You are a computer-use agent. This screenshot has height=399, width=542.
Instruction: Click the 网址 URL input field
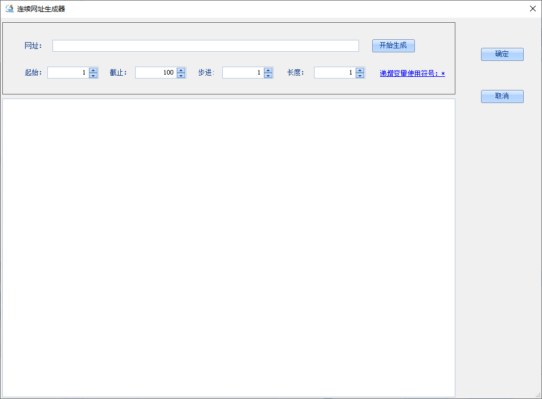[x=205, y=46]
